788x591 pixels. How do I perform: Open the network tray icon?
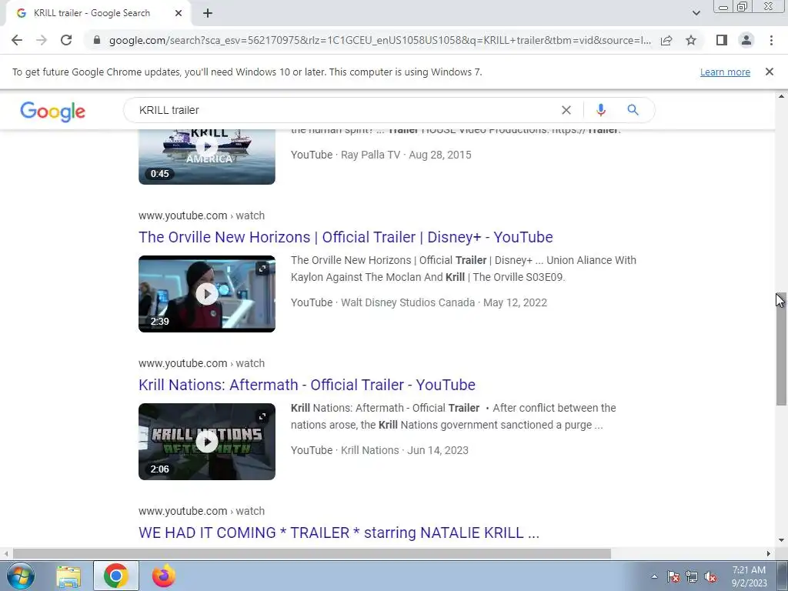(692, 576)
